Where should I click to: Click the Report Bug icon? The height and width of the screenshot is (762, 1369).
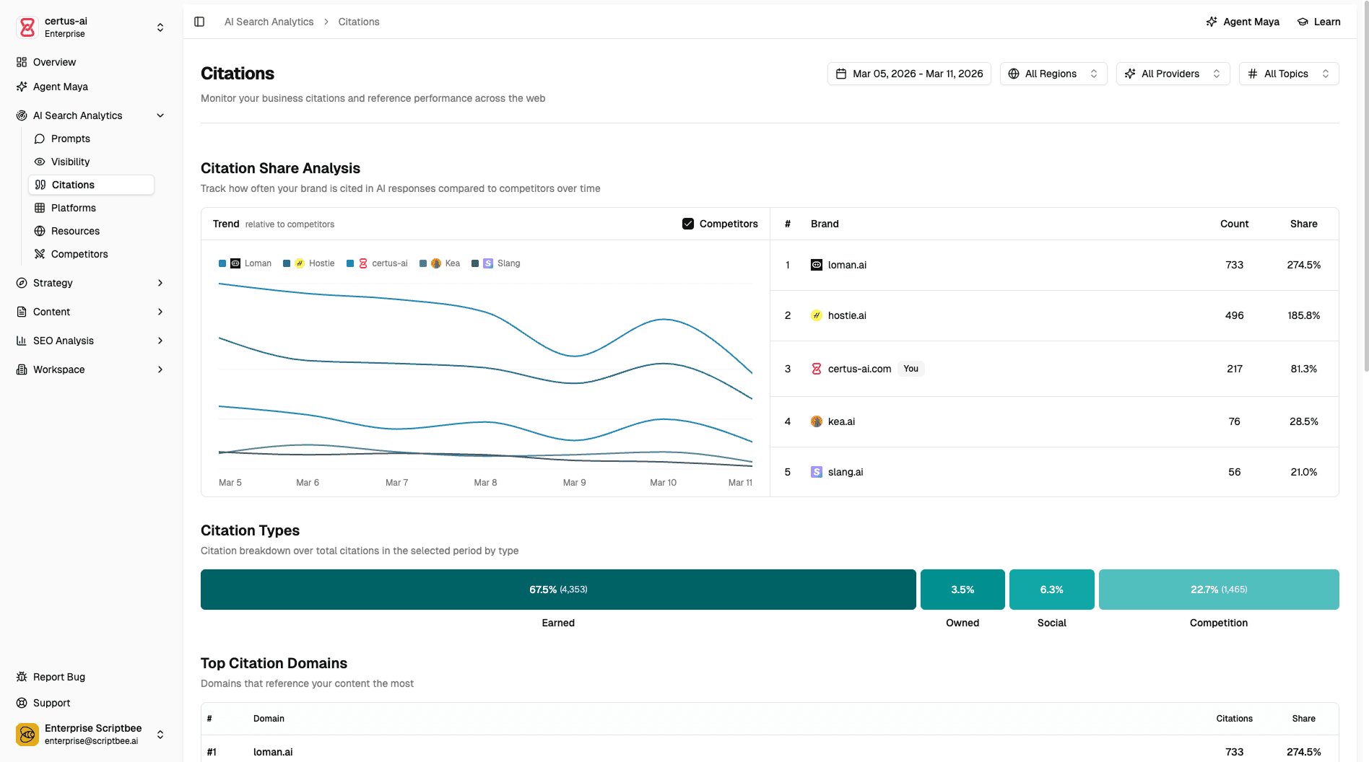click(x=22, y=677)
